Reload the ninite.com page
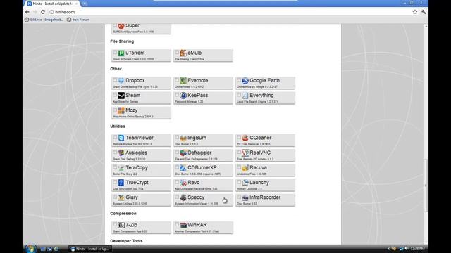 click(x=43, y=12)
